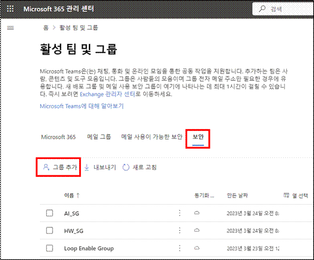
Task: Open more actions for AI_SG
Action: coord(180,213)
